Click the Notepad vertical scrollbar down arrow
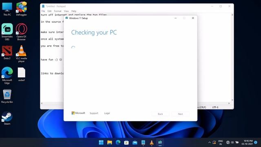Image resolution: width=261 pixels, height=147 pixels. pyautogui.click(x=232, y=100)
